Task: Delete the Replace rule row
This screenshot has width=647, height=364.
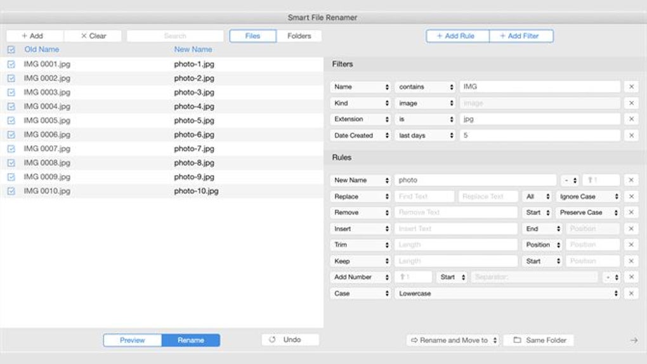Action: (631, 197)
